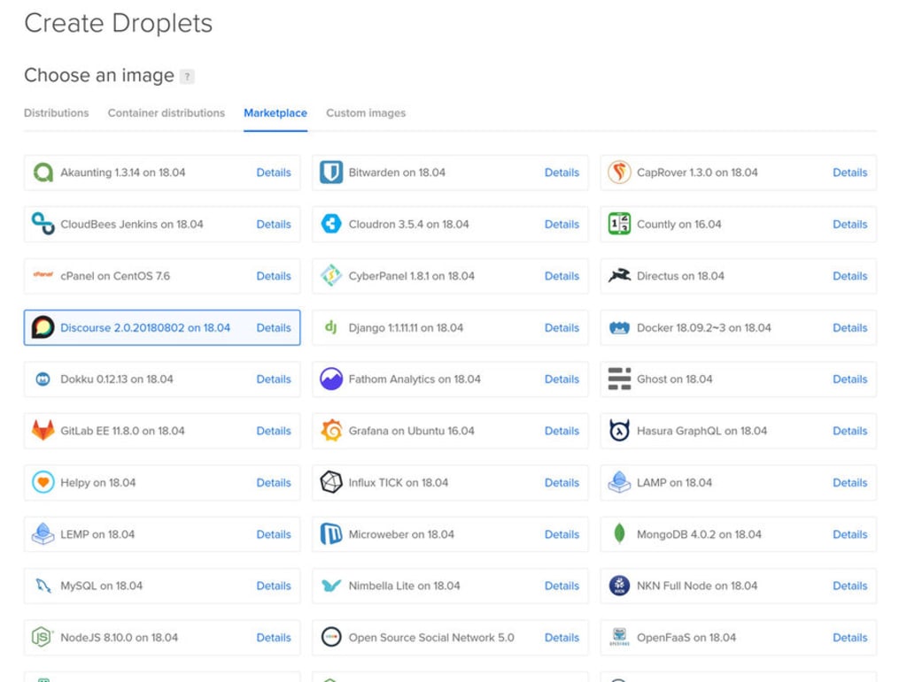Show Details for Ghost on 18.04
907x682 pixels.
[849, 379]
